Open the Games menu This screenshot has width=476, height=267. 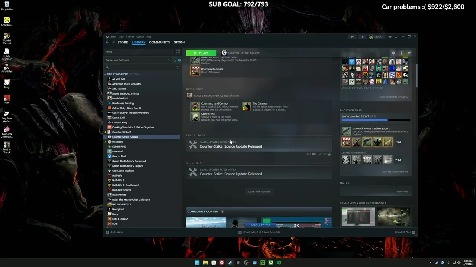(140, 37)
